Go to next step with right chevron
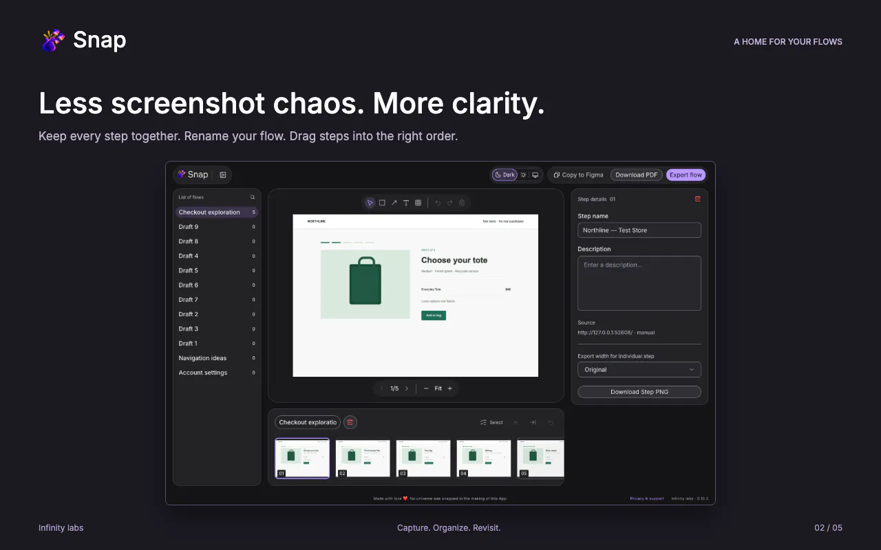881x550 pixels. click(x=407, y=388)
